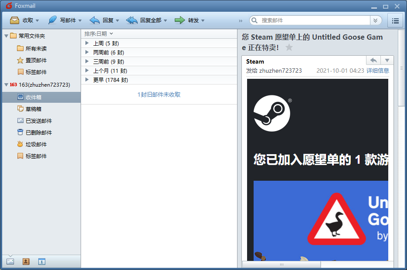The height and width of the screenshot is (270, 407).
Task: Open the 详细信息 details link
Action: coord(378,71)
